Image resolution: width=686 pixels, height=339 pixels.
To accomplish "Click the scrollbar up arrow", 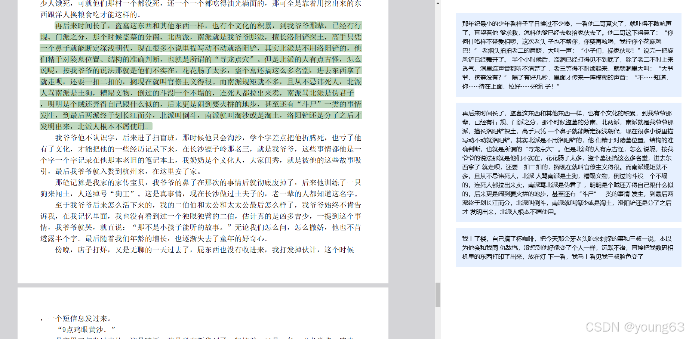I will (438, 3).
